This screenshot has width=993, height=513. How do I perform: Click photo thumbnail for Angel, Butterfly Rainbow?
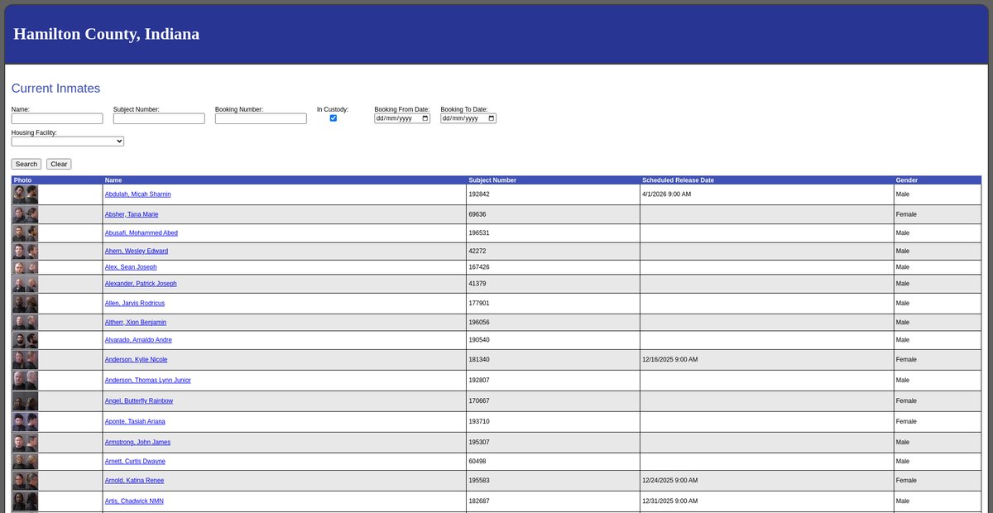tap(25, 401)
